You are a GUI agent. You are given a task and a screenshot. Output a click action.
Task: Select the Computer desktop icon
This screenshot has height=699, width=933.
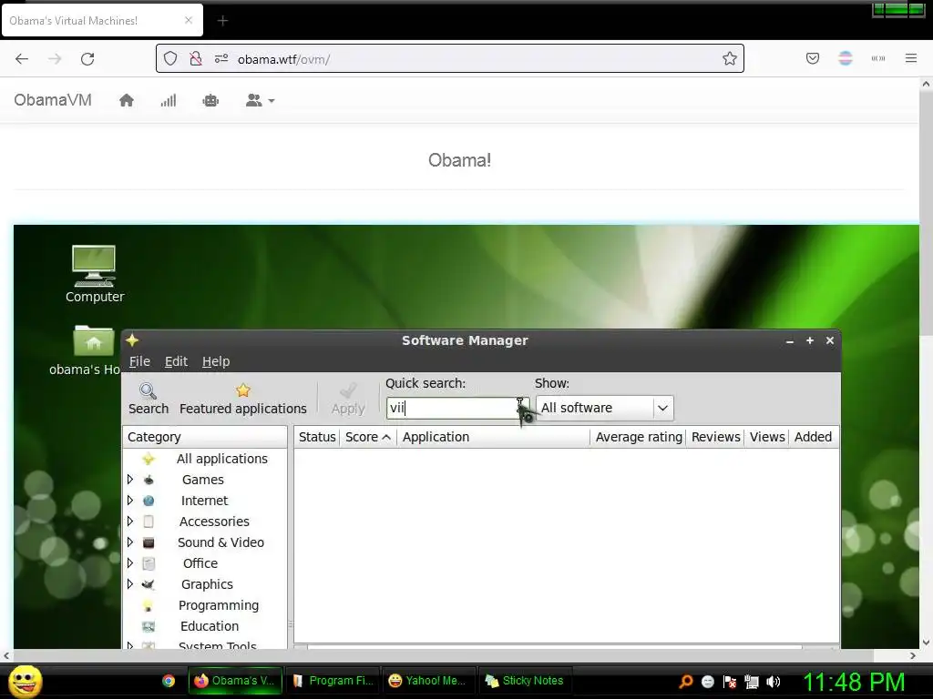(x=94, y=273)
